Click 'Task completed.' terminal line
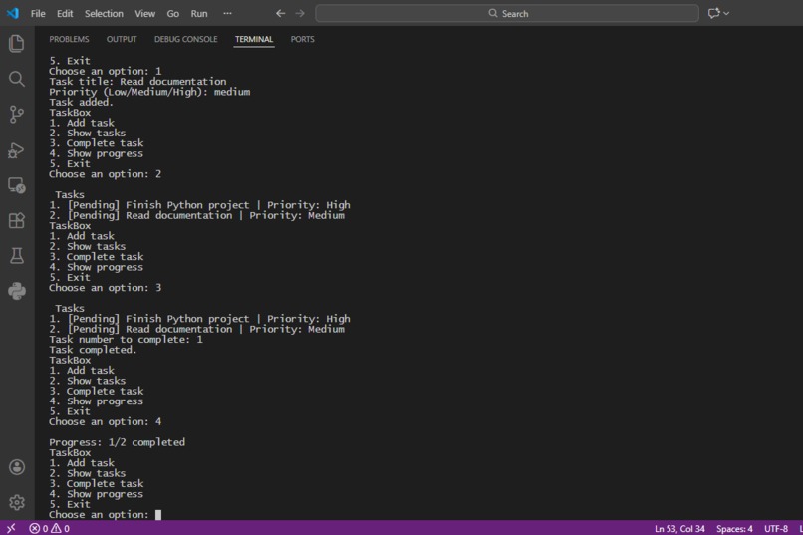 pyautogui.click(x=93, y=350)
